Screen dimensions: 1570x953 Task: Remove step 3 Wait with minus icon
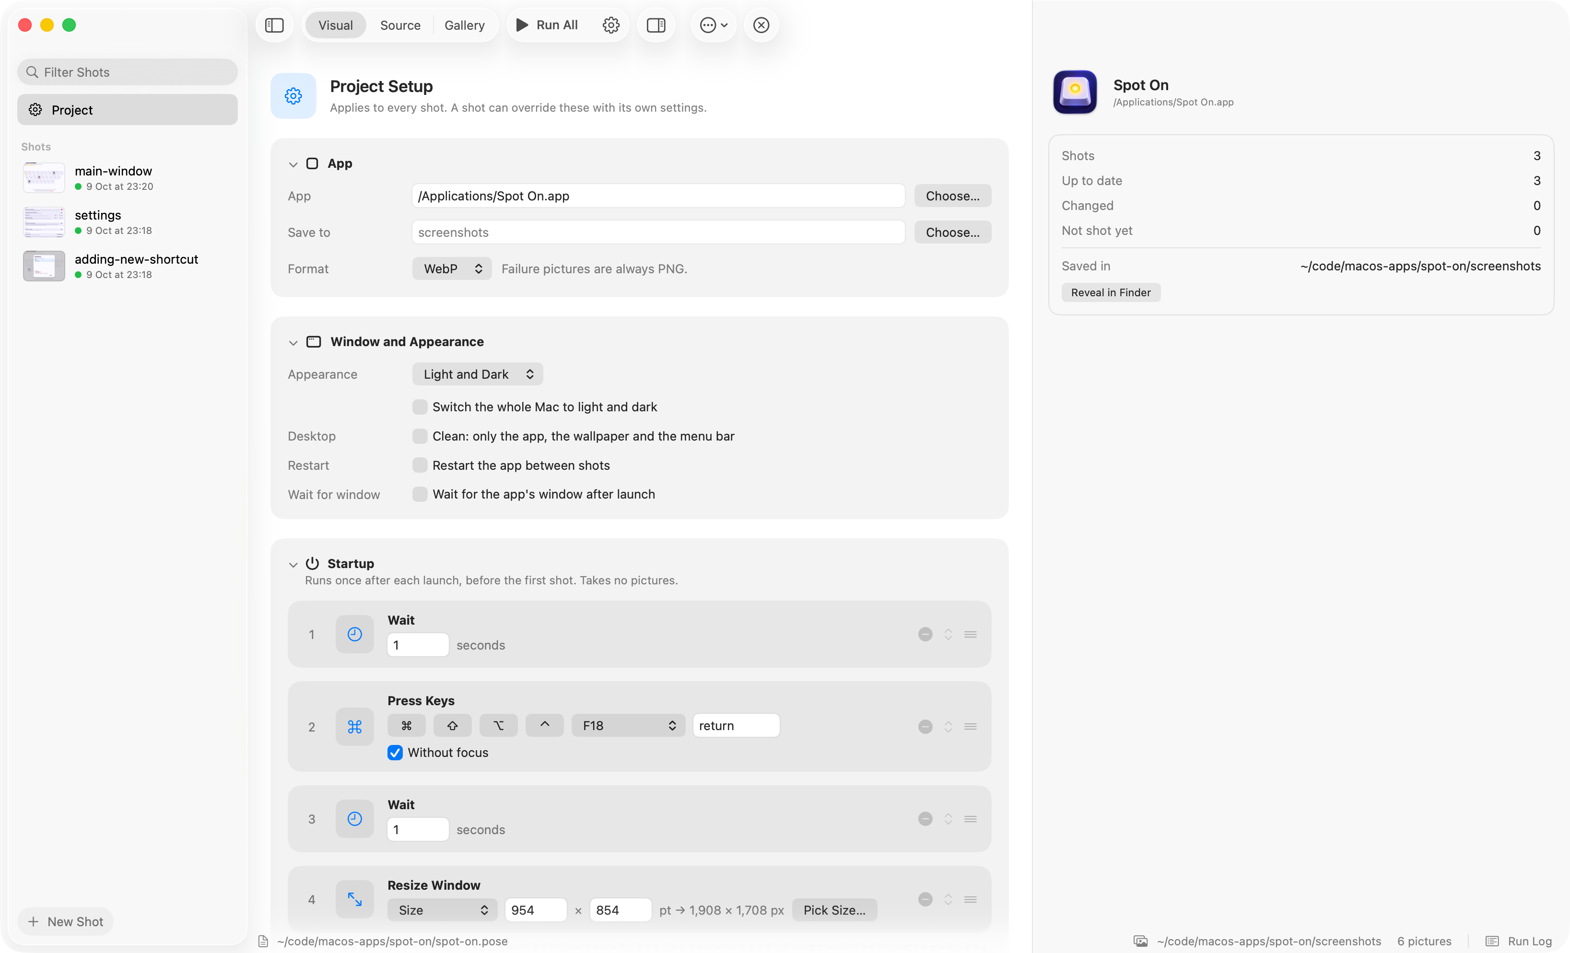coord(925,819)
